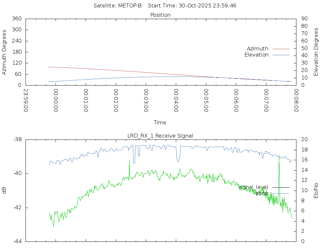
Task: Click the 23:59:00 time axis tick label
Action: pos(26,100)
